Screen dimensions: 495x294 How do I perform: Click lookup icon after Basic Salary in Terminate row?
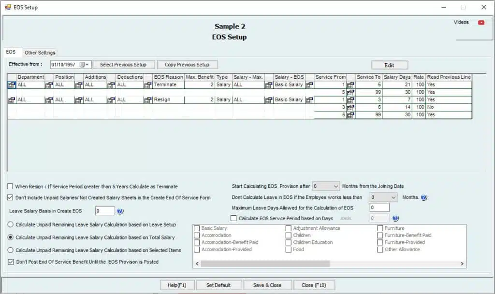(309, 85)
